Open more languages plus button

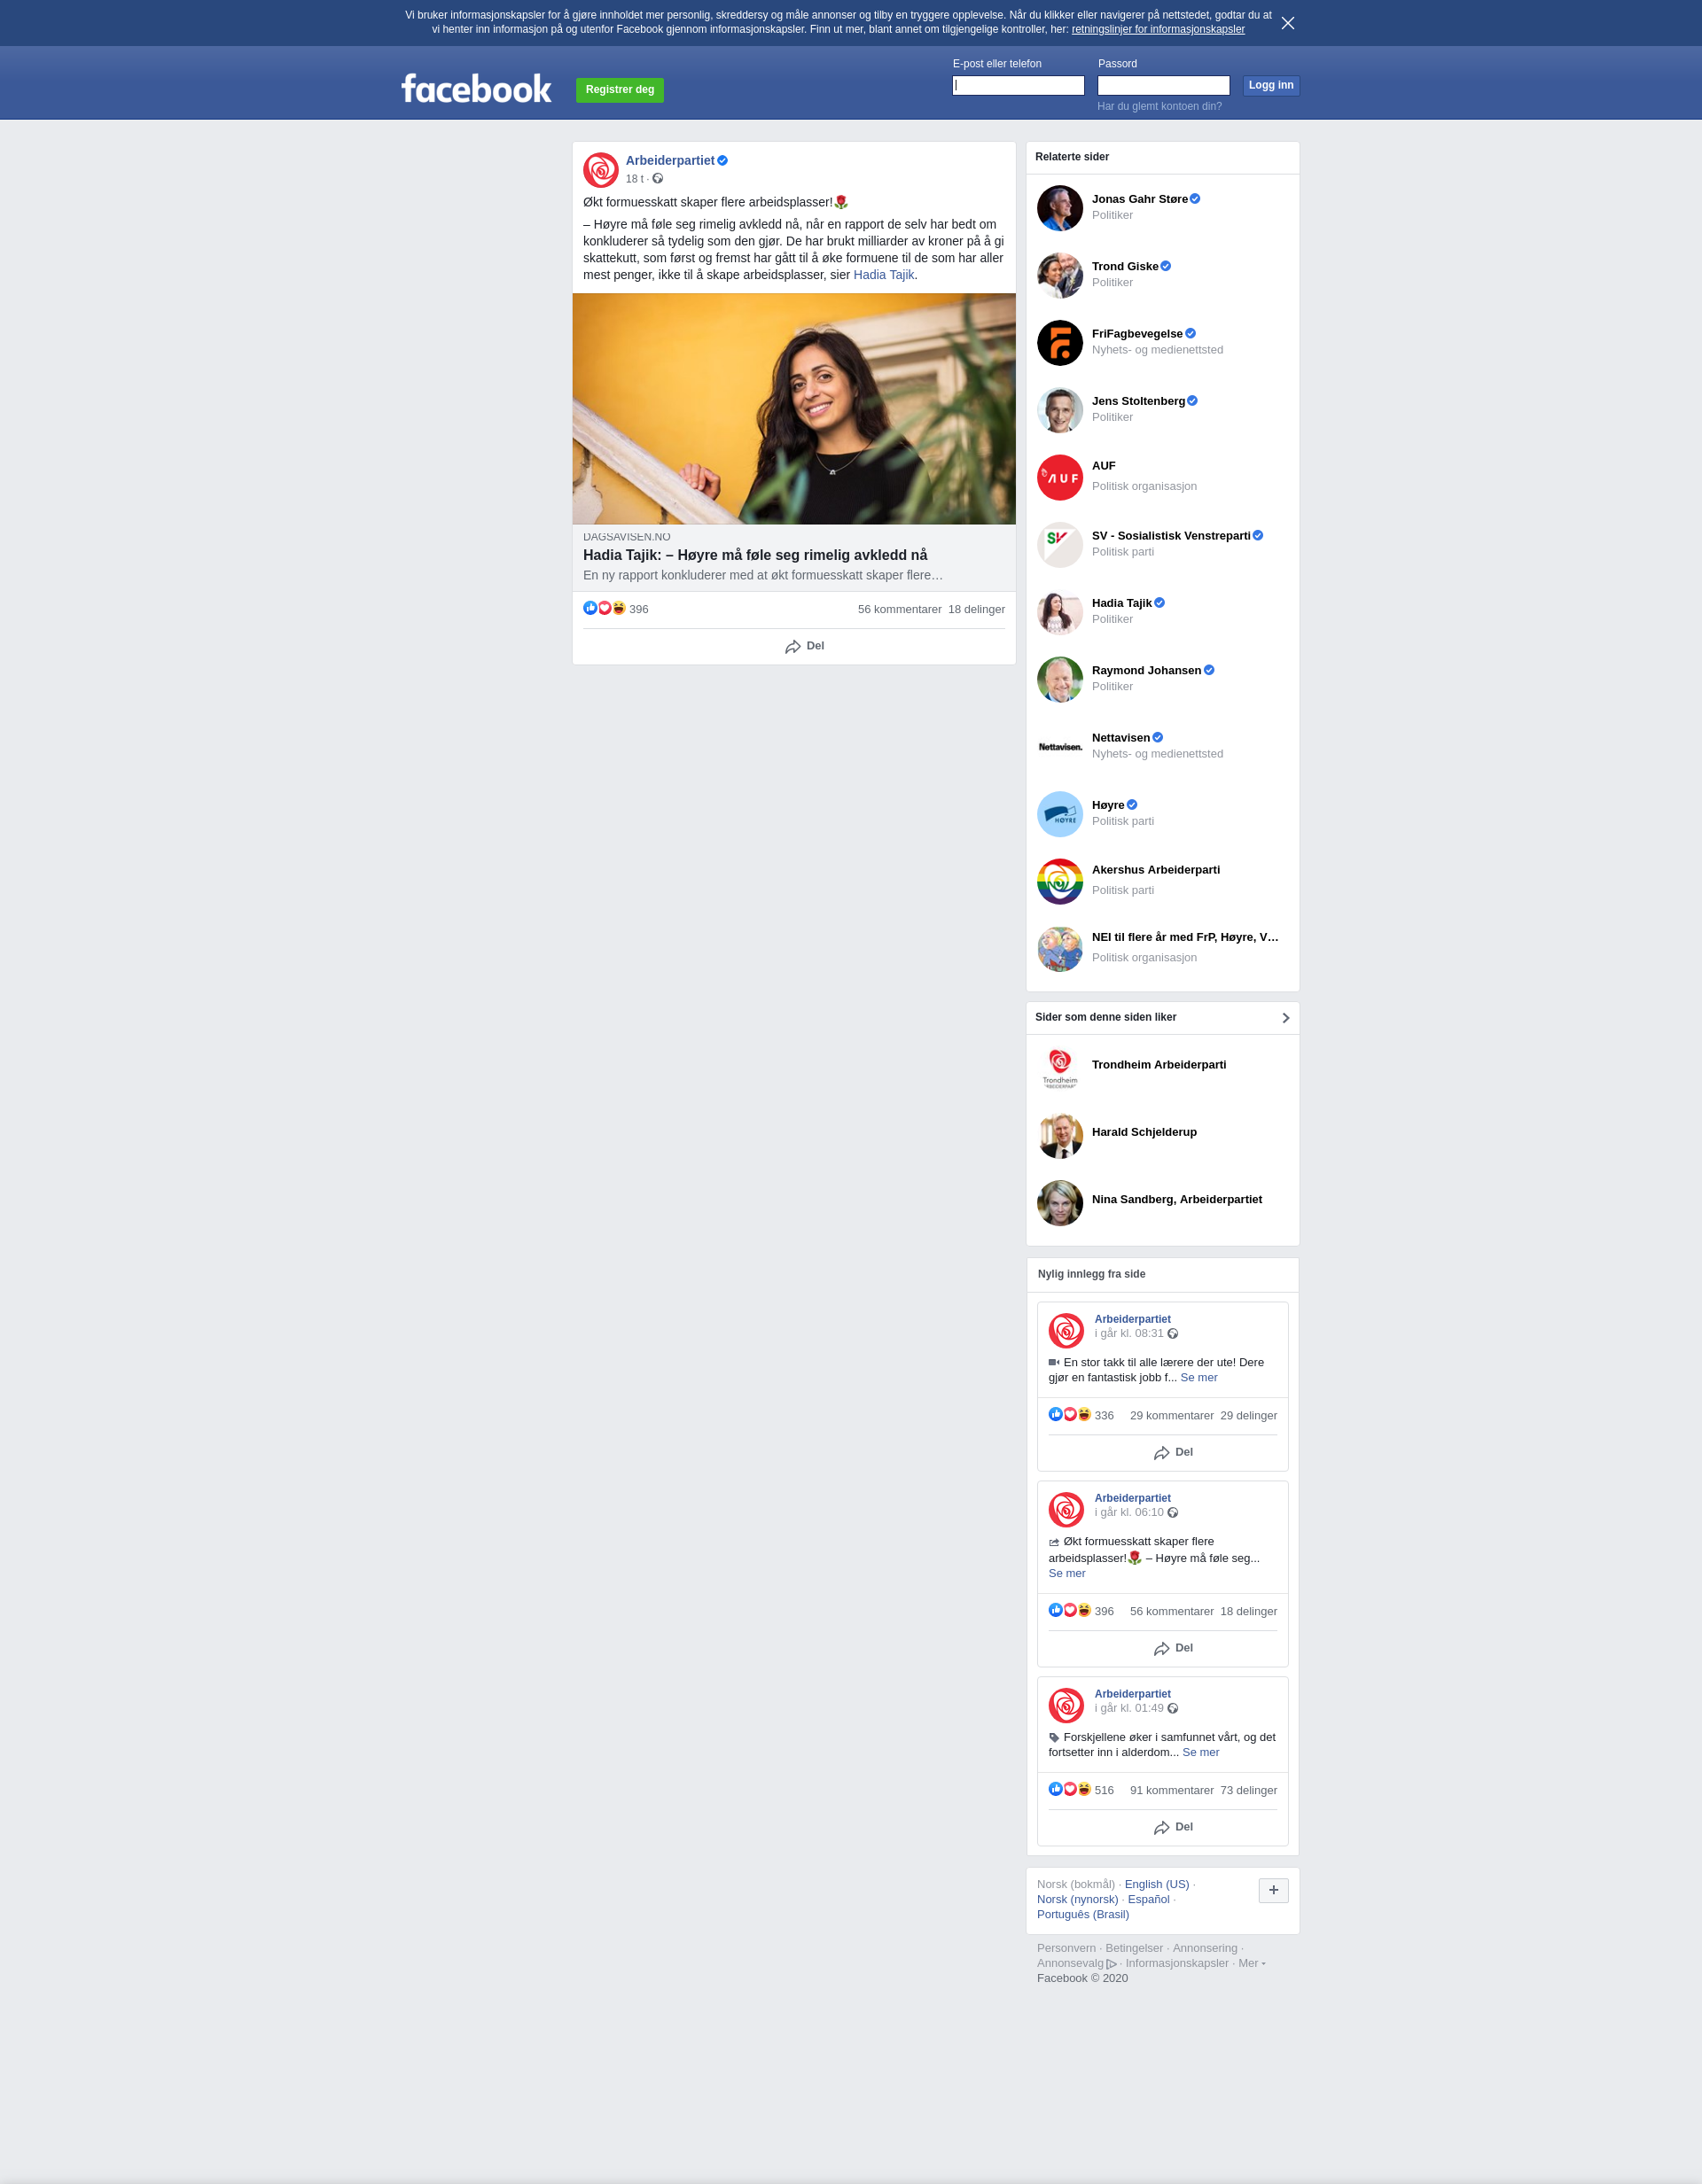(x=1273, y=1890)
